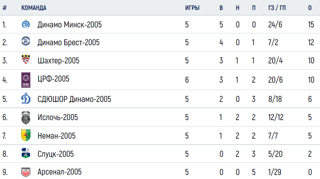Select the Ислочь-2005 team name
320x179 pixels.
[x=58, y=117]
